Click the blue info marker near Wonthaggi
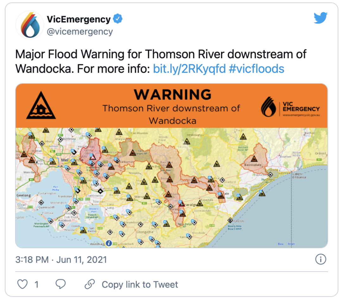Image resolution: width=342 pixels, height=298 pixels. point(109,243)
